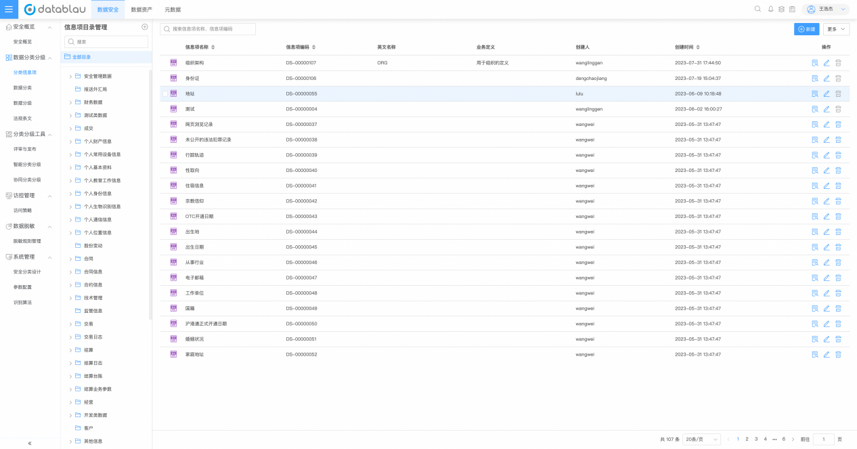This screenshot has height=449, width=857.
Task: Edit the 身份证 row
Action: pyautogui.click(x=827, y=79)
